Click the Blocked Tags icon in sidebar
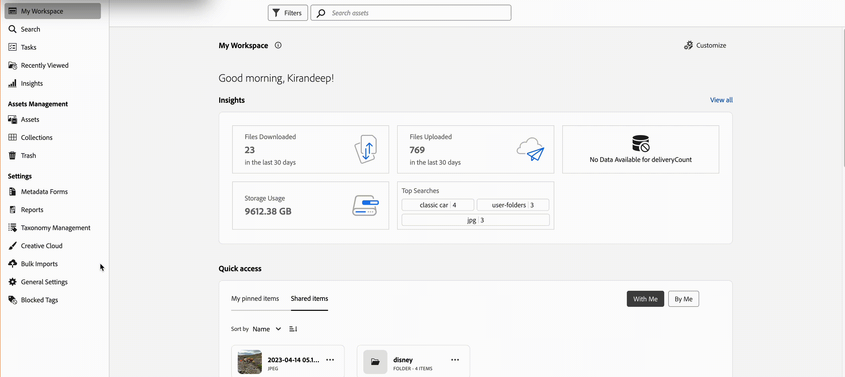 click(12, 300)
